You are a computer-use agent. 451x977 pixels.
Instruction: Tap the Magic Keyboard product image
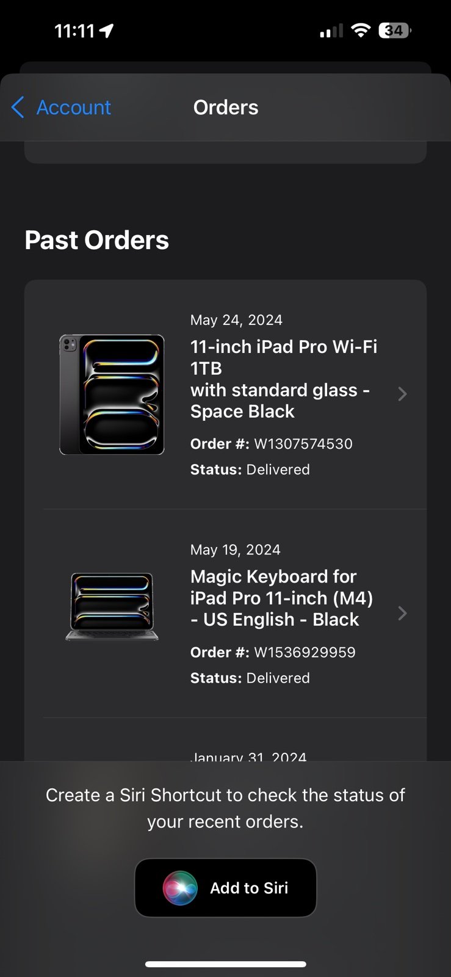pyautogui.click(x=112, y=606)
